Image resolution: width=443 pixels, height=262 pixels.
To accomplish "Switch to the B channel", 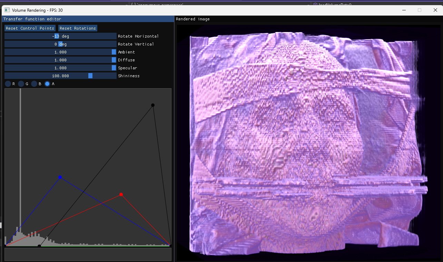I will point(34,83).
